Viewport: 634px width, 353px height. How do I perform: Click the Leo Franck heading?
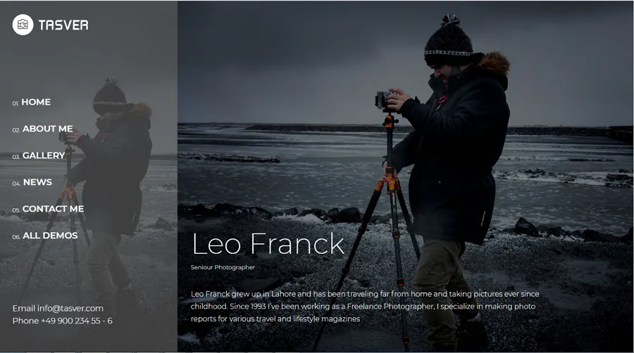point(268,244)
